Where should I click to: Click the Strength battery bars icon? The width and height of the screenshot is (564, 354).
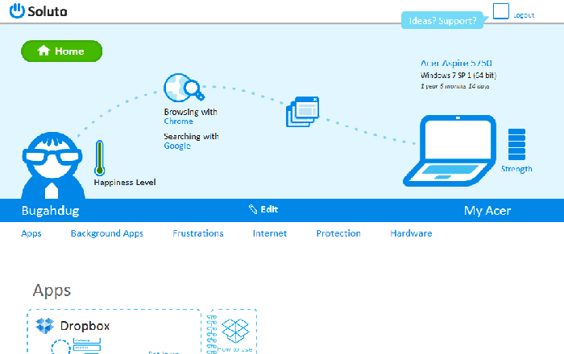click(516, 145)
